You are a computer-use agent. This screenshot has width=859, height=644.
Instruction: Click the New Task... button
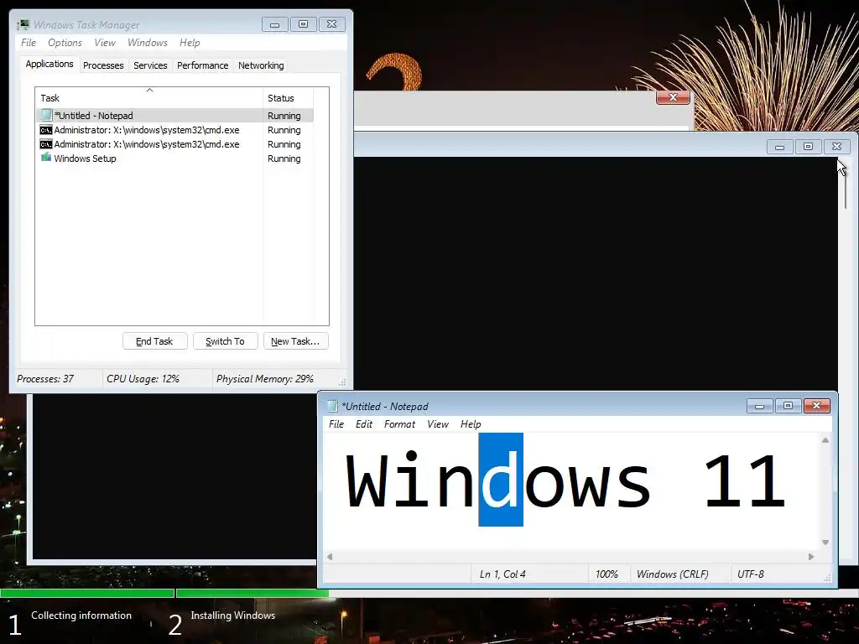(295, 341)
